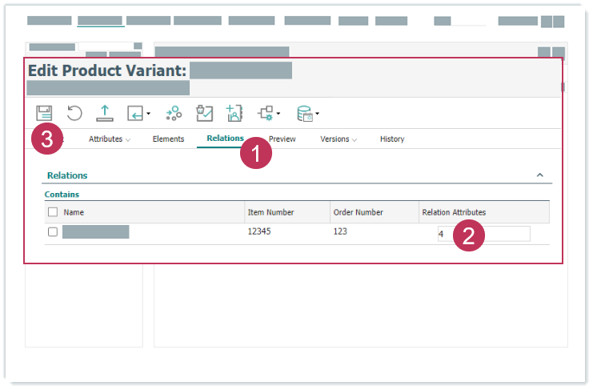The width and height of the screenshot is (593, 390).
Task: Click the hierarchy settings gear icon
Action: [x=266, y=113]
